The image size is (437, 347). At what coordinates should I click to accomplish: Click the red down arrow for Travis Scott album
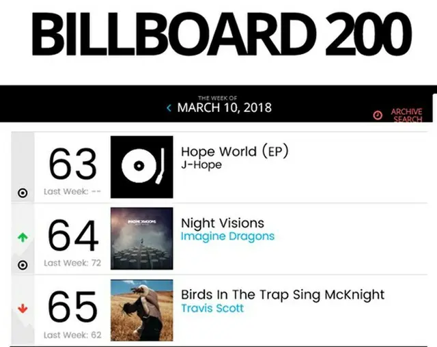click(x=23, y=309)
